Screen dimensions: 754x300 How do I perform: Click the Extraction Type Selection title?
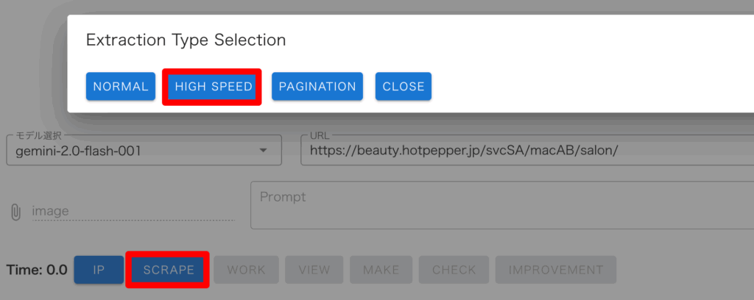pyautogui.click(x=186, y=40)
